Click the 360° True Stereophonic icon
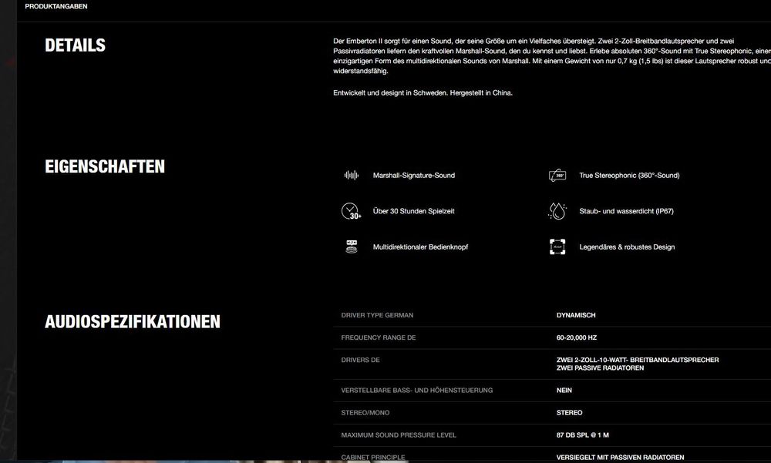 click(557, 176)
